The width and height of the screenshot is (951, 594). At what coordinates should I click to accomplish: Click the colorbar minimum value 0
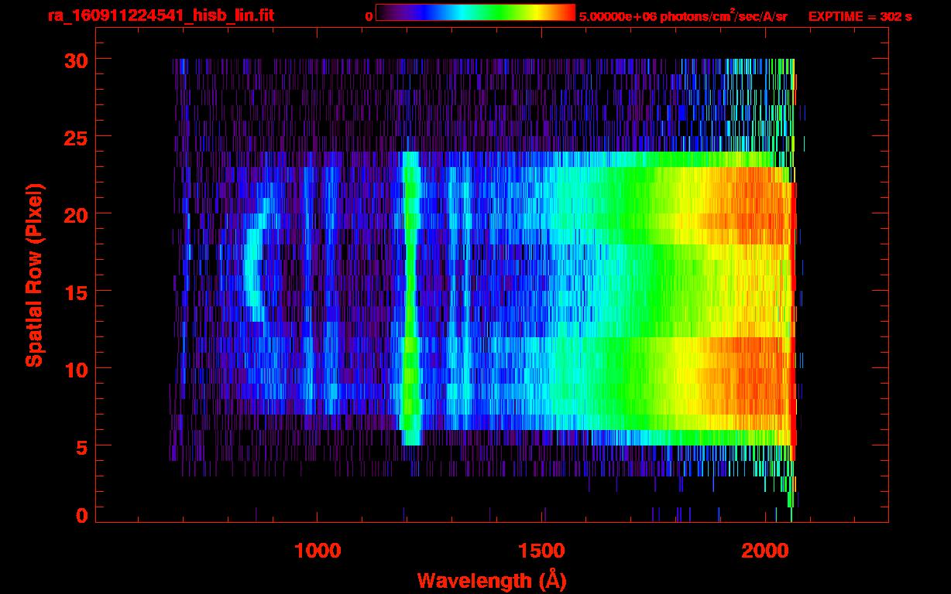(x=369, y=17)
